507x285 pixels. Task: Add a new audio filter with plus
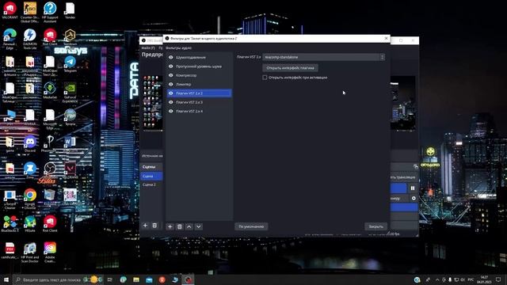click(x=170, y=226)
